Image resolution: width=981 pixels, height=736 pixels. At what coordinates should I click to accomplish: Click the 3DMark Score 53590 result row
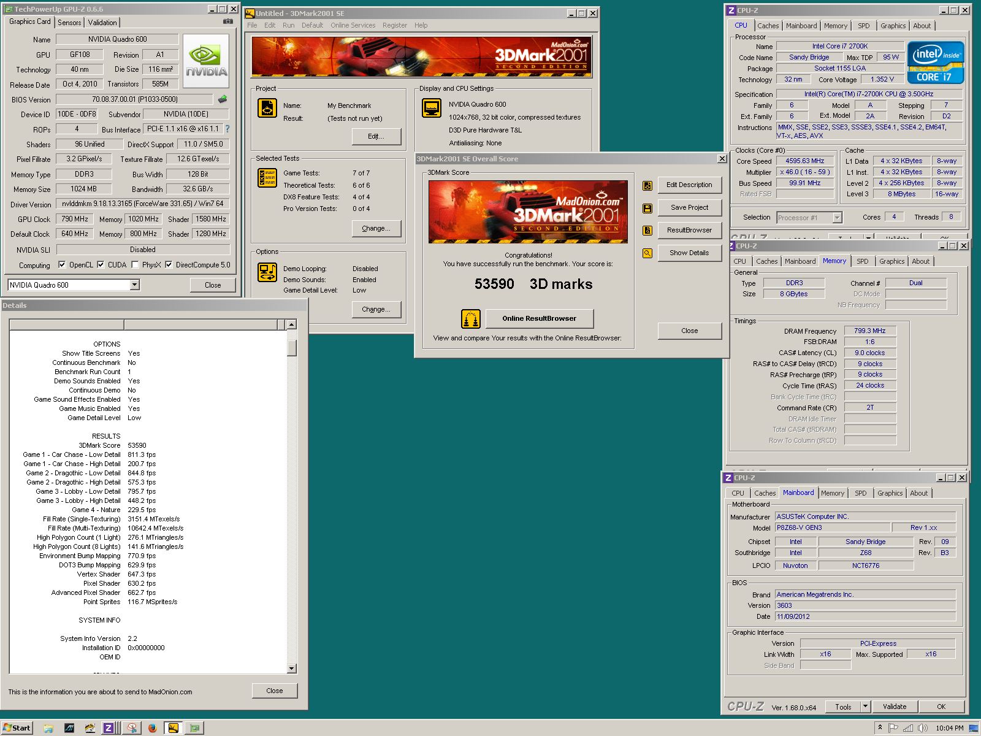tap(112, 445)
